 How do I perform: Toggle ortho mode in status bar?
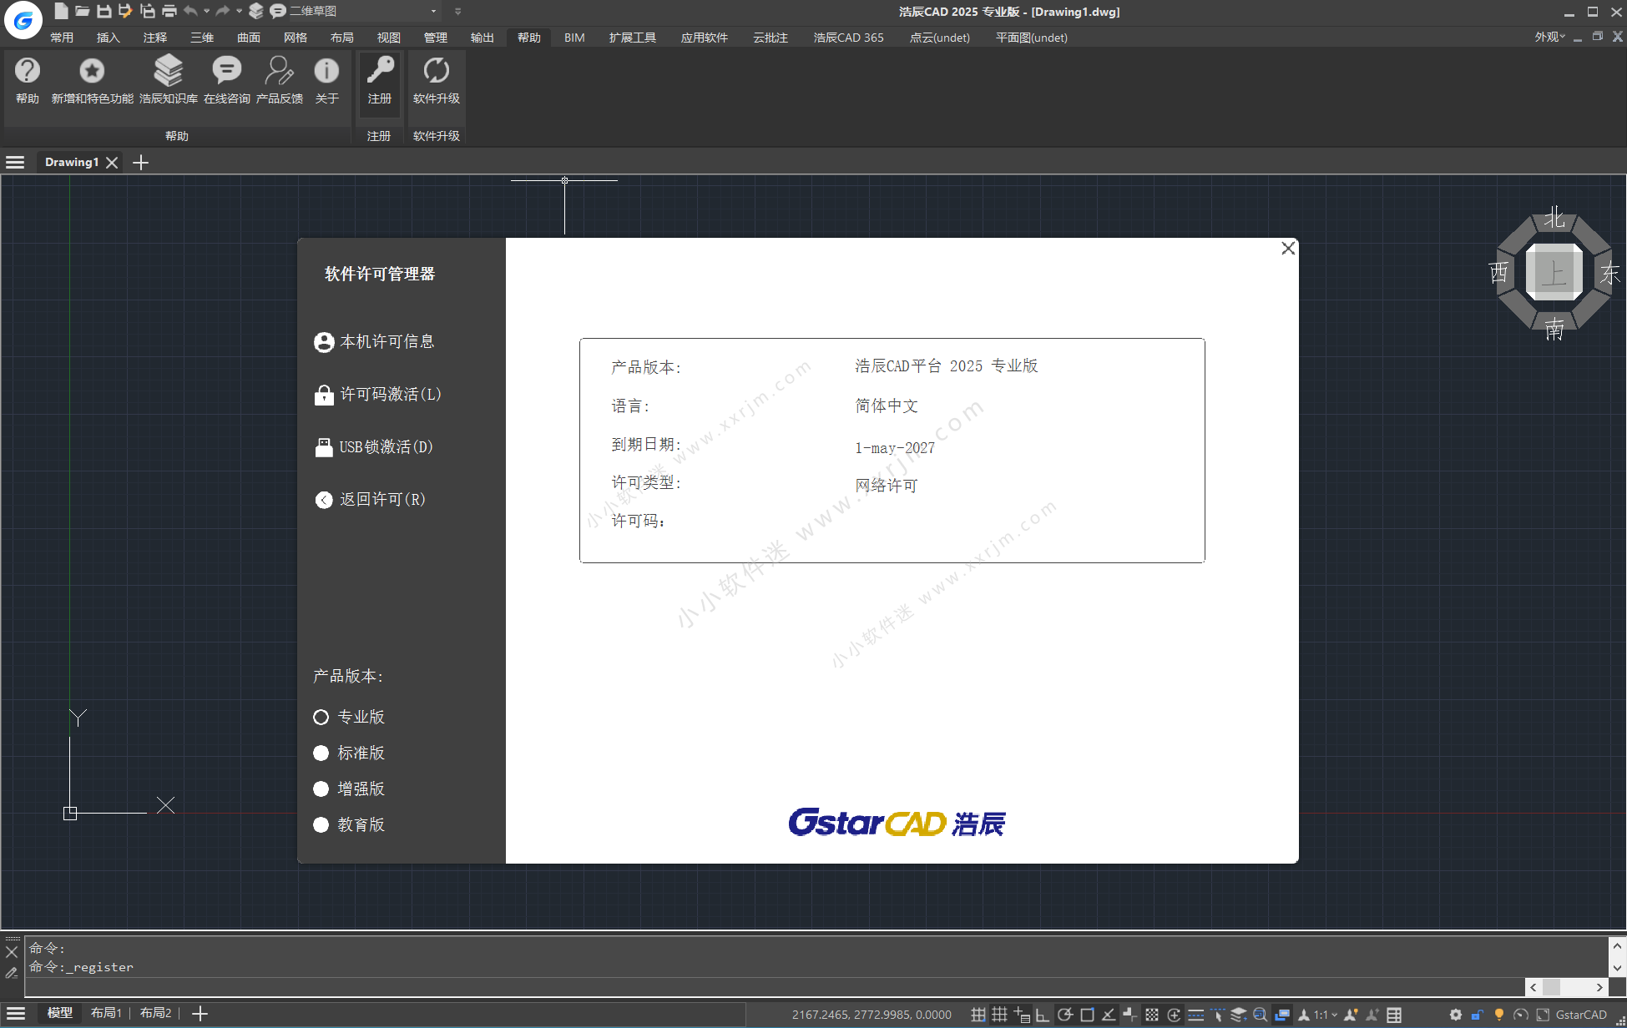coord(1043,1015)
